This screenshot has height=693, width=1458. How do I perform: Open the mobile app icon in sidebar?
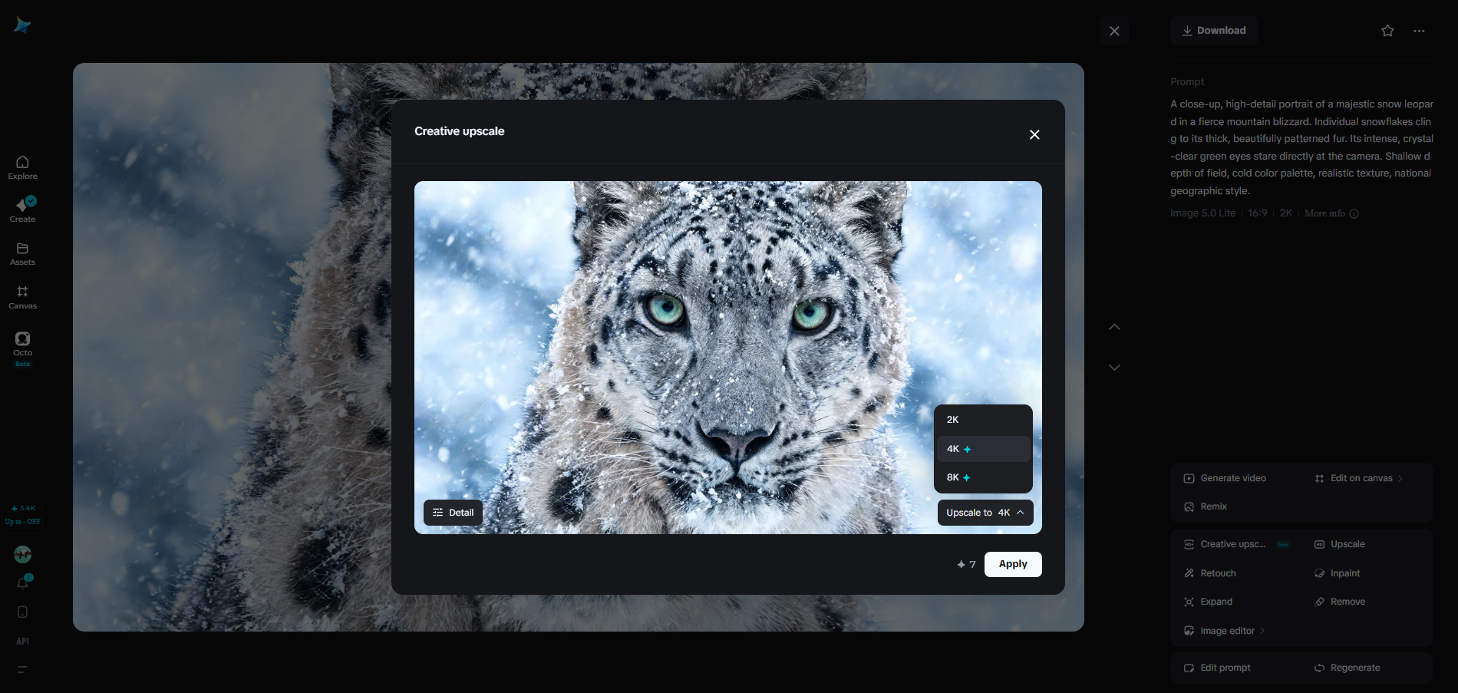[x=22, y=612]
